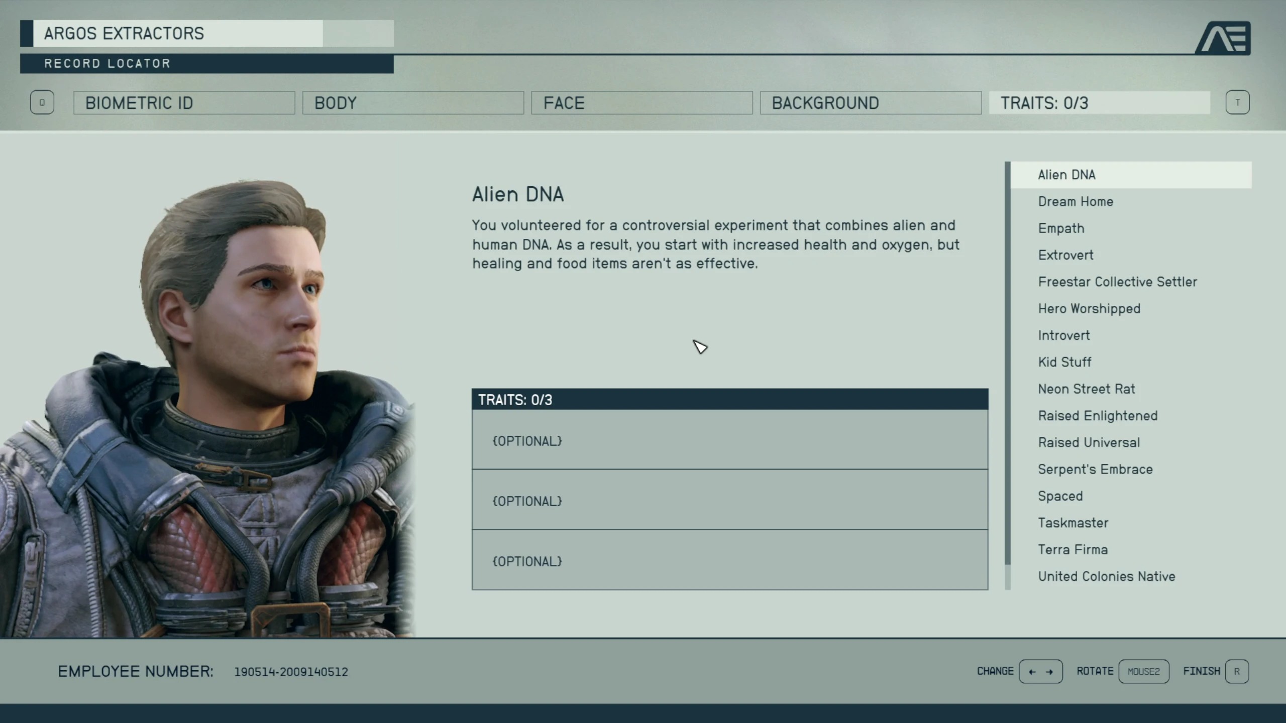Click the Argos Extractors AE logo
Viewport: 1286px width, 723px height.
pos(1223,38)
